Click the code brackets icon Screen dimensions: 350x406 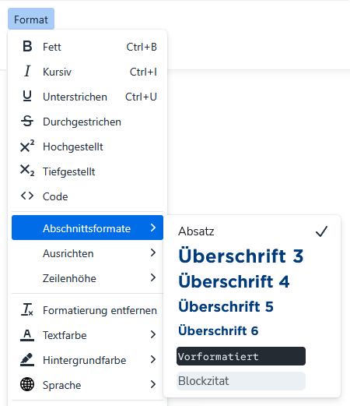[27, 196]
